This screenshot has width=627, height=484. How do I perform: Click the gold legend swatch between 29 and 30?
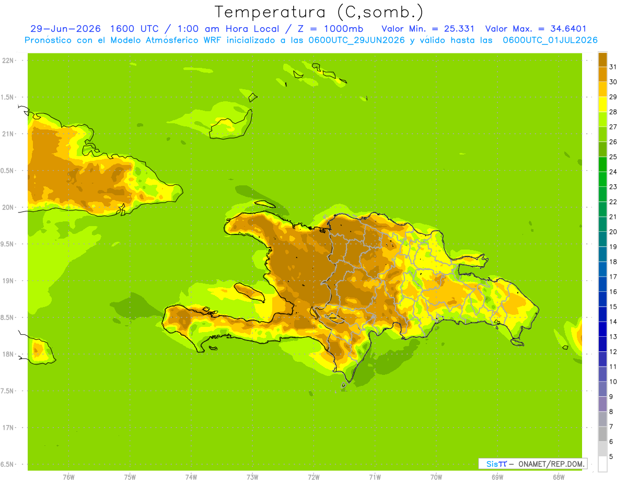602,89
